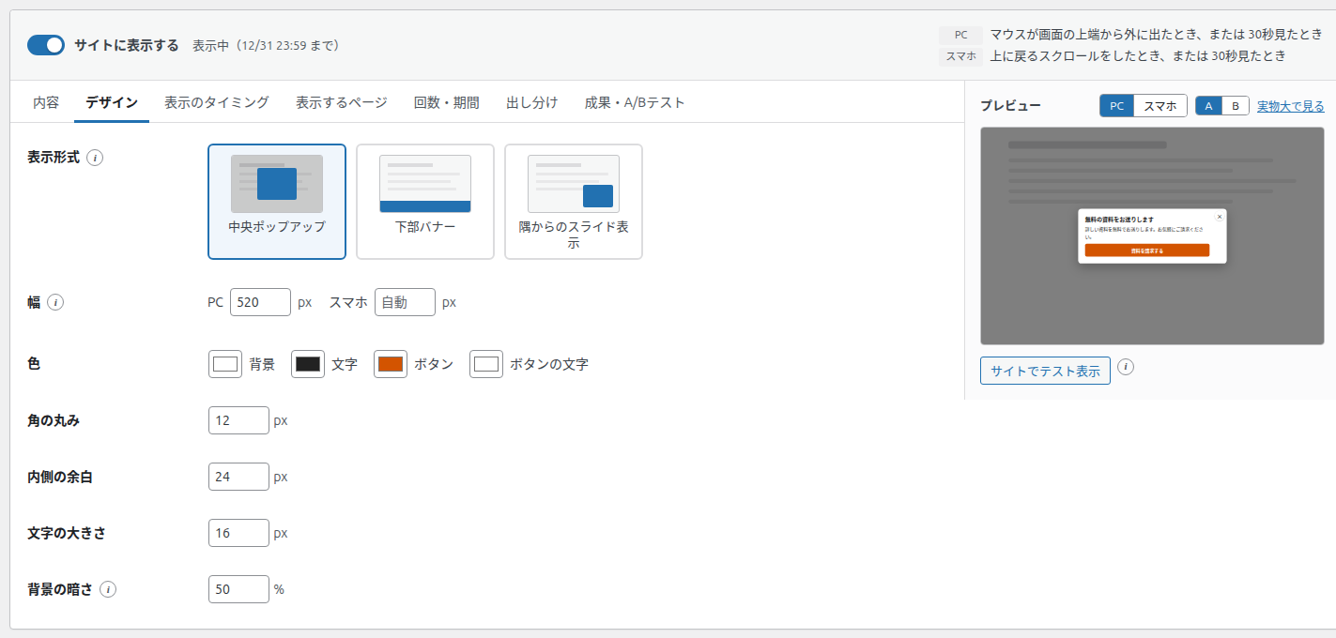Select the 中央ポップアップ display format
1336x638 pixels.
277,201
